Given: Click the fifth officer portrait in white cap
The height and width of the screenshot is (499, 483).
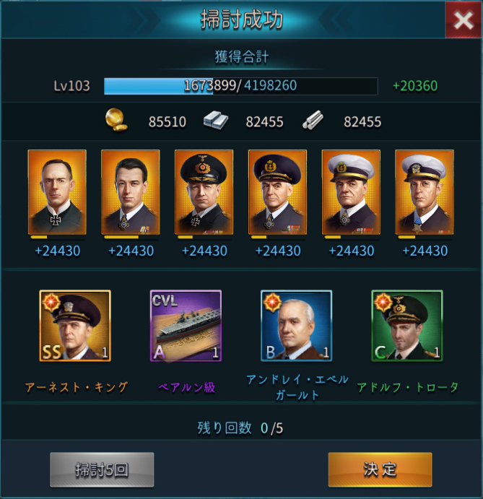Looking at the screenshot, I should pyautogui.click(x=351, y=192).
